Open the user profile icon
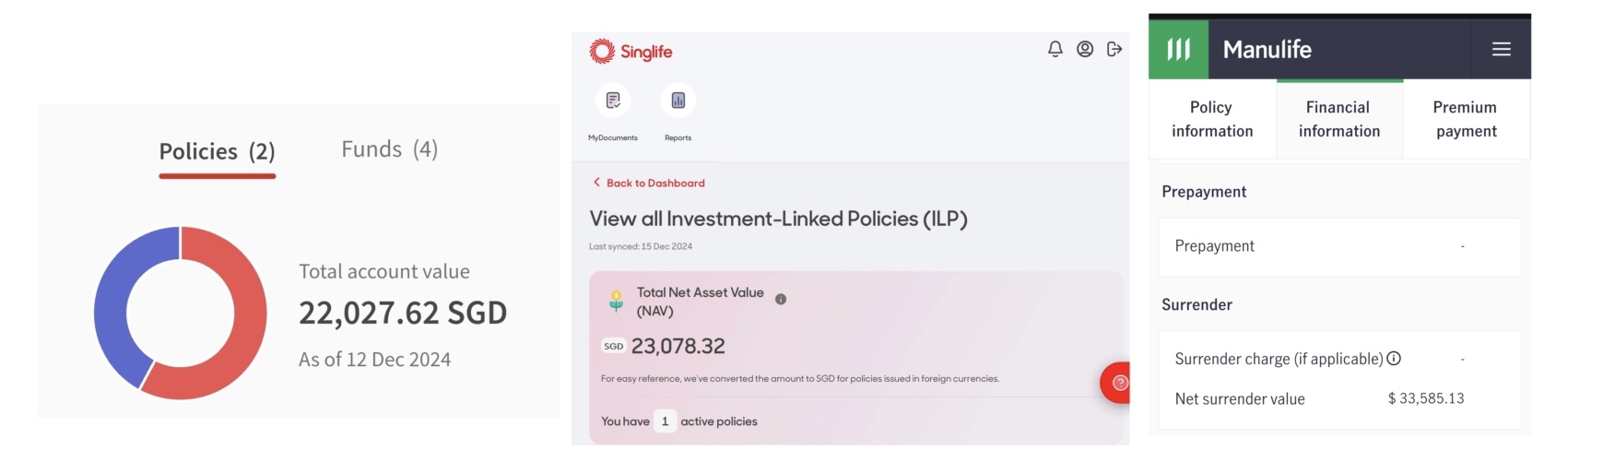This screenshot has width=1615, height=450. [1085, 49]
